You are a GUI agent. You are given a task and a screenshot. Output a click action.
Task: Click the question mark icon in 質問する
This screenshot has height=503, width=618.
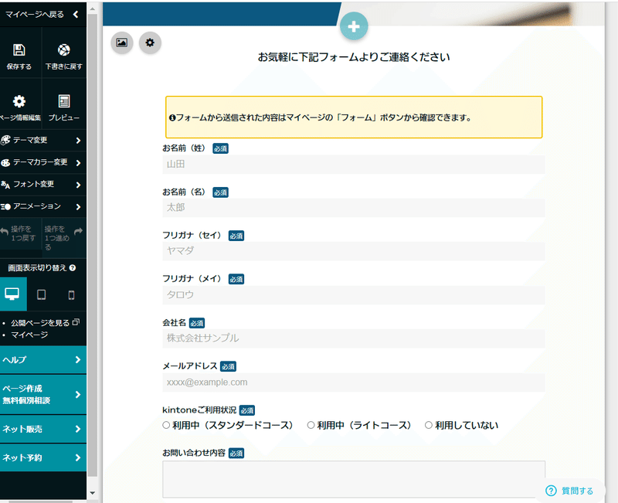[x=551, y=491]
